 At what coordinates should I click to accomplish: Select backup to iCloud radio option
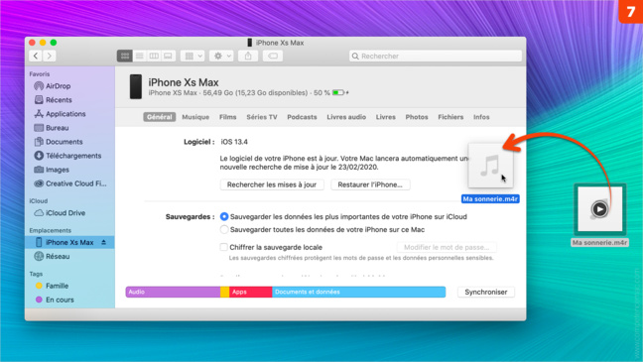click(x=224, y=216)
